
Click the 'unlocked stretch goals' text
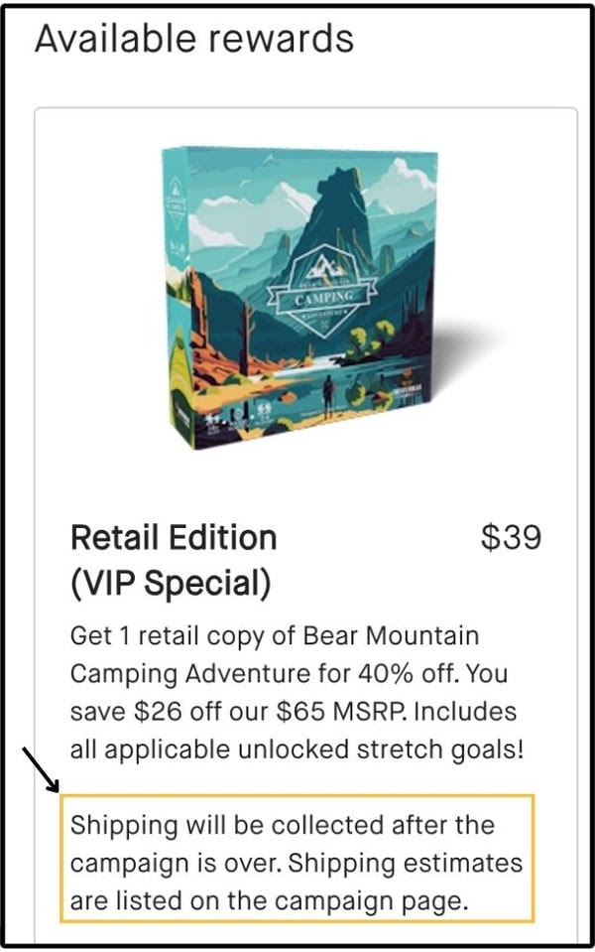point(379,749)
